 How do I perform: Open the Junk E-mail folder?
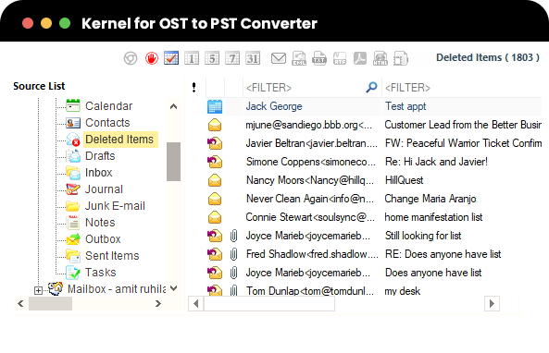(115, 206)
